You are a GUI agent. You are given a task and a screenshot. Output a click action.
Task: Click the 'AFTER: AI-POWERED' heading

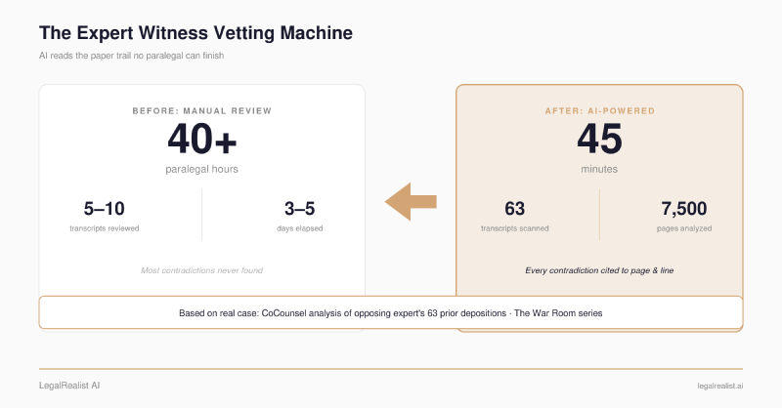click(x=599, y=110)
